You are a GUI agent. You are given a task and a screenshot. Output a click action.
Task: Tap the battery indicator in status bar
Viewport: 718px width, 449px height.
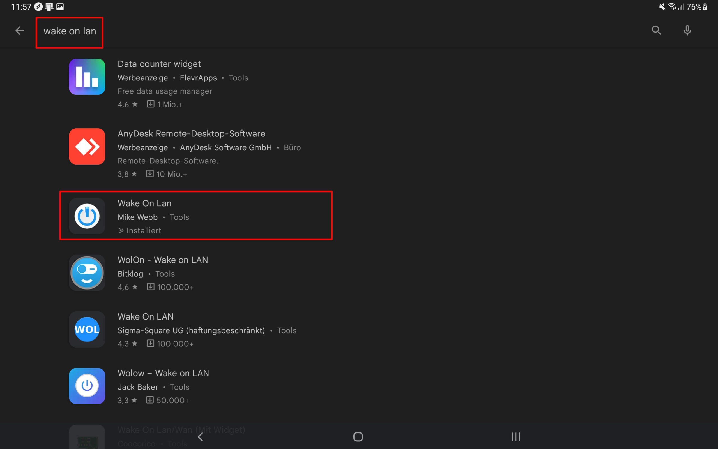(704, 7)
